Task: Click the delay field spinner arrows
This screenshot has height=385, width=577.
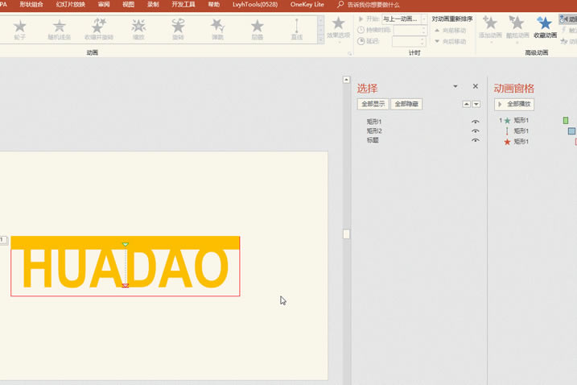Action: pyautogui.click(x=422, y=41)
